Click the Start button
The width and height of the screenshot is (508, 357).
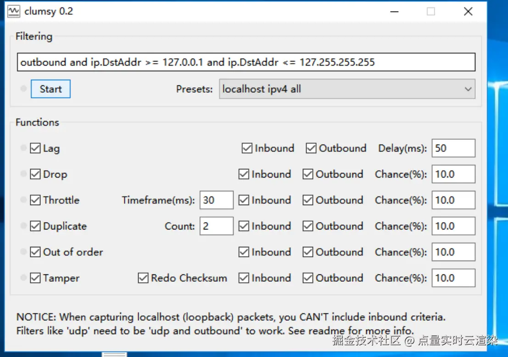point(50,89)
